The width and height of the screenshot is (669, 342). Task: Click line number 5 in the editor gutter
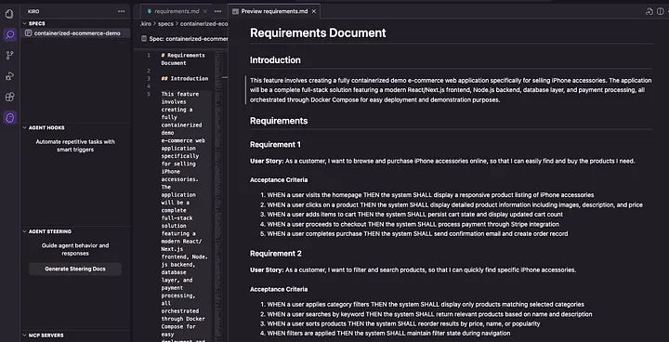pos(149,94)
